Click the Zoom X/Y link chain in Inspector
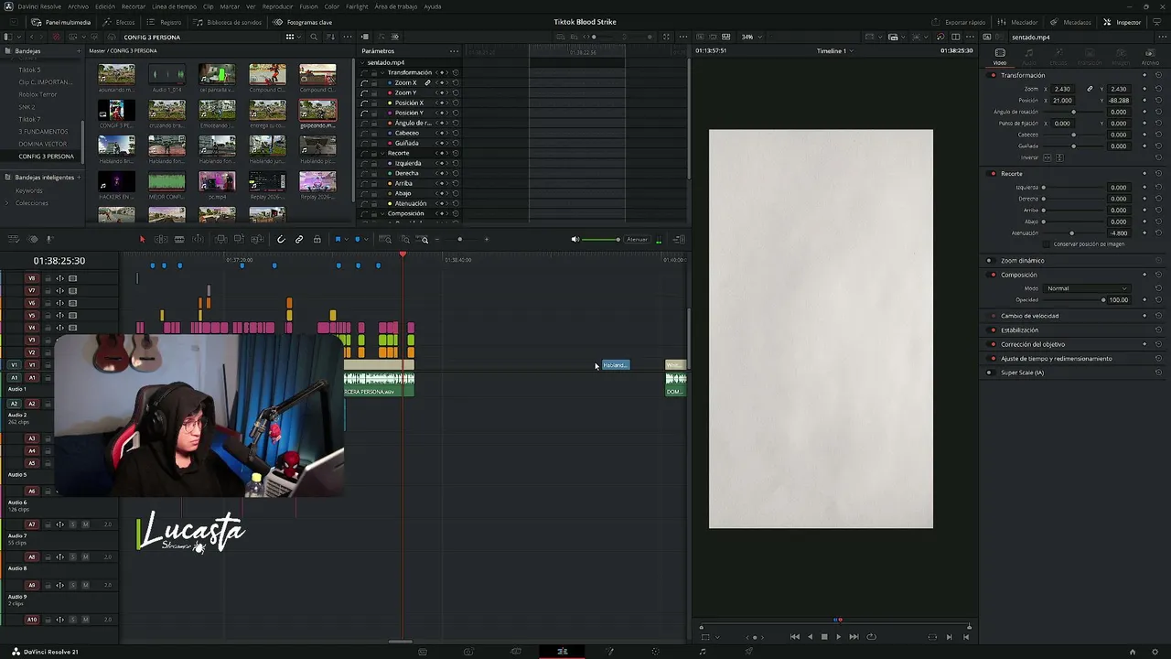Viewport: 1171px width, 659px height. click(1090, 89)
